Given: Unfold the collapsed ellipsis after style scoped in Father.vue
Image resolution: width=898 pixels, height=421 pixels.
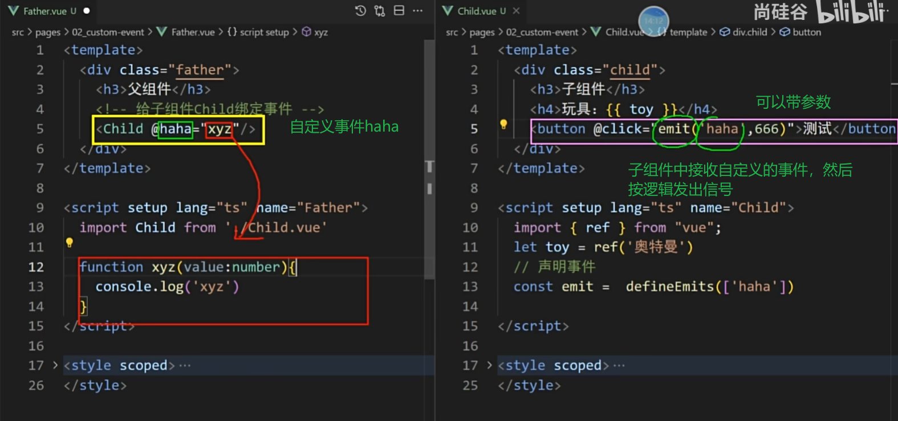Looking at the screenshot, I should [185, 365].
